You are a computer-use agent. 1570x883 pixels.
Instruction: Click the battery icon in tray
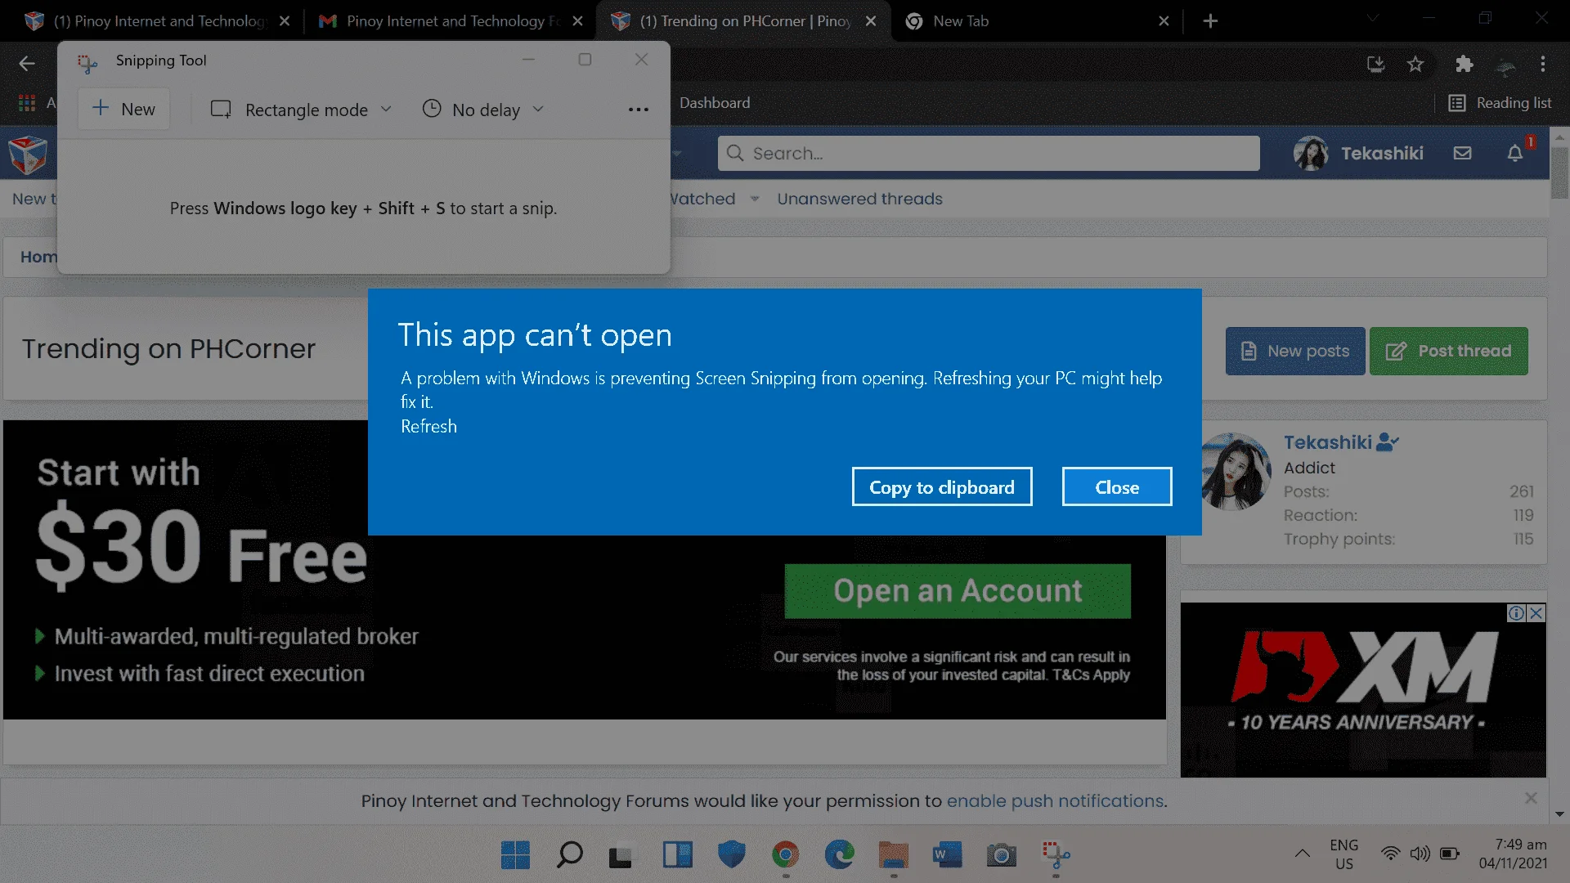pyautogui.click(x=1450, y=854)
